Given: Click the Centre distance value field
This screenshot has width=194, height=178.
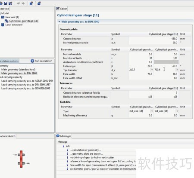Looking at the screenshot, I should [153, 39].
